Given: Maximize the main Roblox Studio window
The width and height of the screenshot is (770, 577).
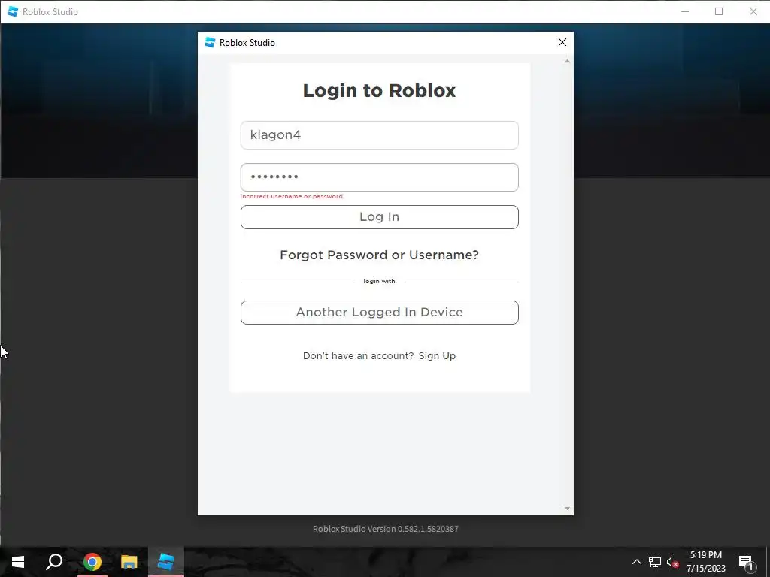Looking at the screenshot, I should [x=719, y=11].
